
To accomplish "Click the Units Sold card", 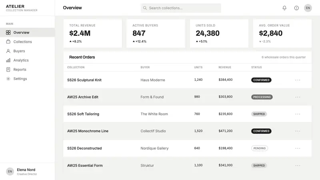I will click(219, 34).
